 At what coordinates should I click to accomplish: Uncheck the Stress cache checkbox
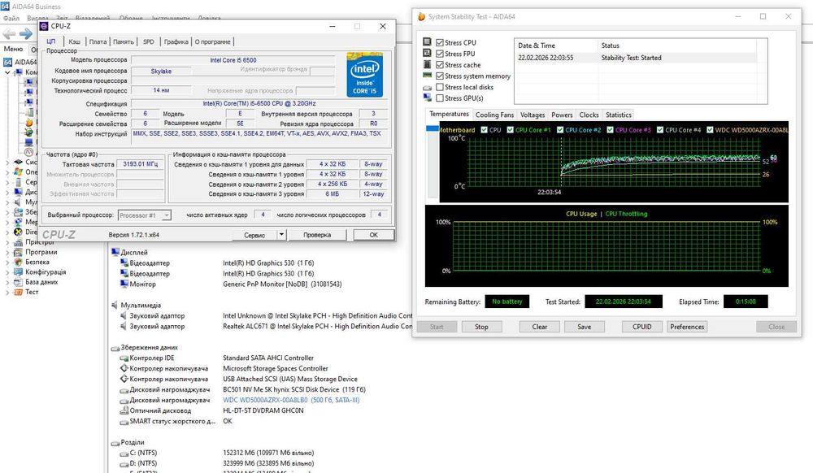pos(440,65)
